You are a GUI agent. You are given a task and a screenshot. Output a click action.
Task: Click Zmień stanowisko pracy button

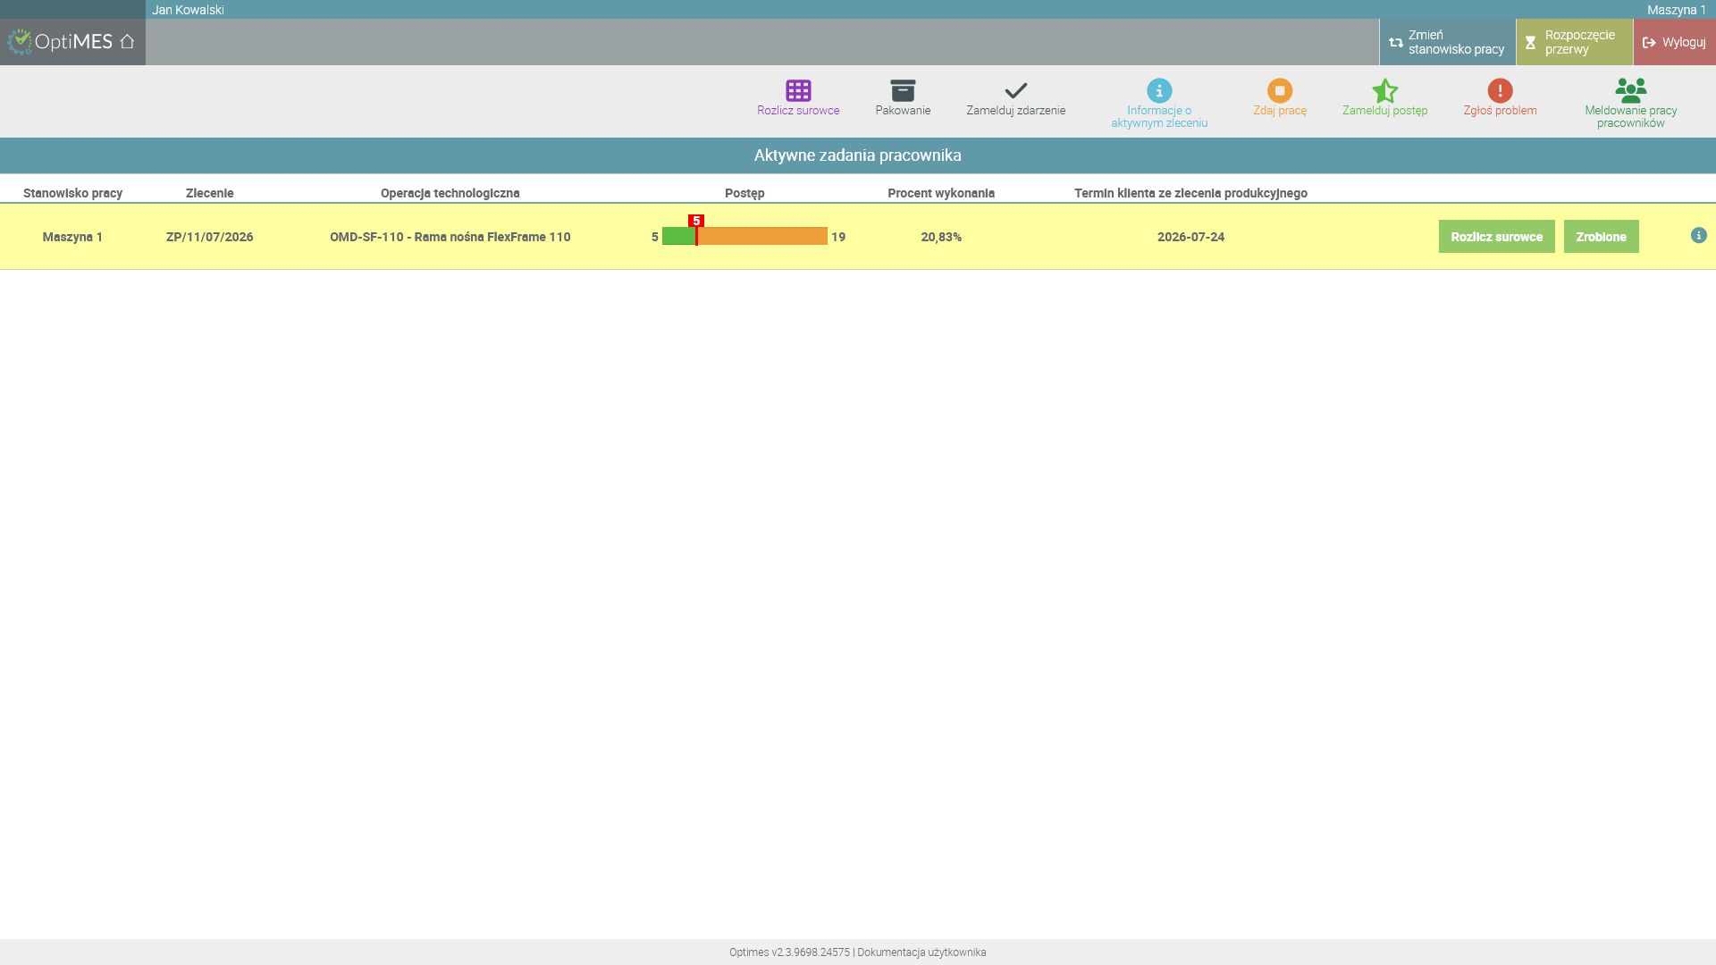[1447, 42]
